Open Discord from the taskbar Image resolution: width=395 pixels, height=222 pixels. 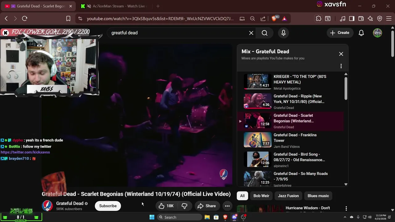click(234, 217)
